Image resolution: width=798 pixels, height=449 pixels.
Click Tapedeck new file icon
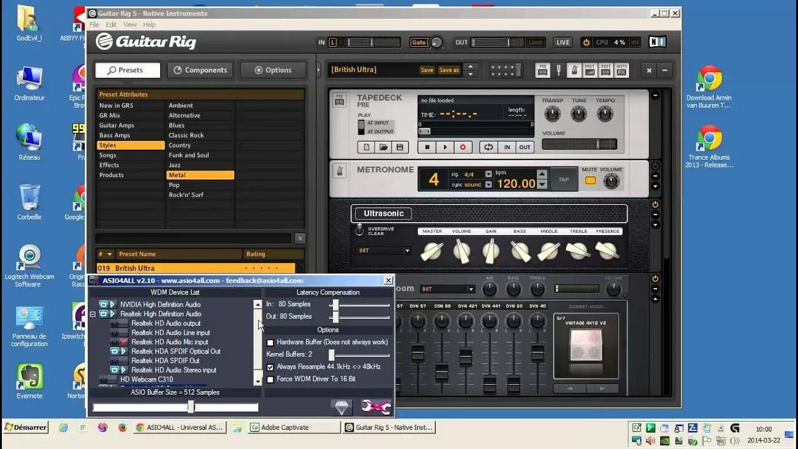coord(367,147)
